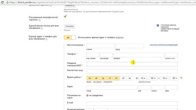Open help icon next to Расширенный географический таргетинг
This screenshot has height=110, width=196.
tap(40, 20)
